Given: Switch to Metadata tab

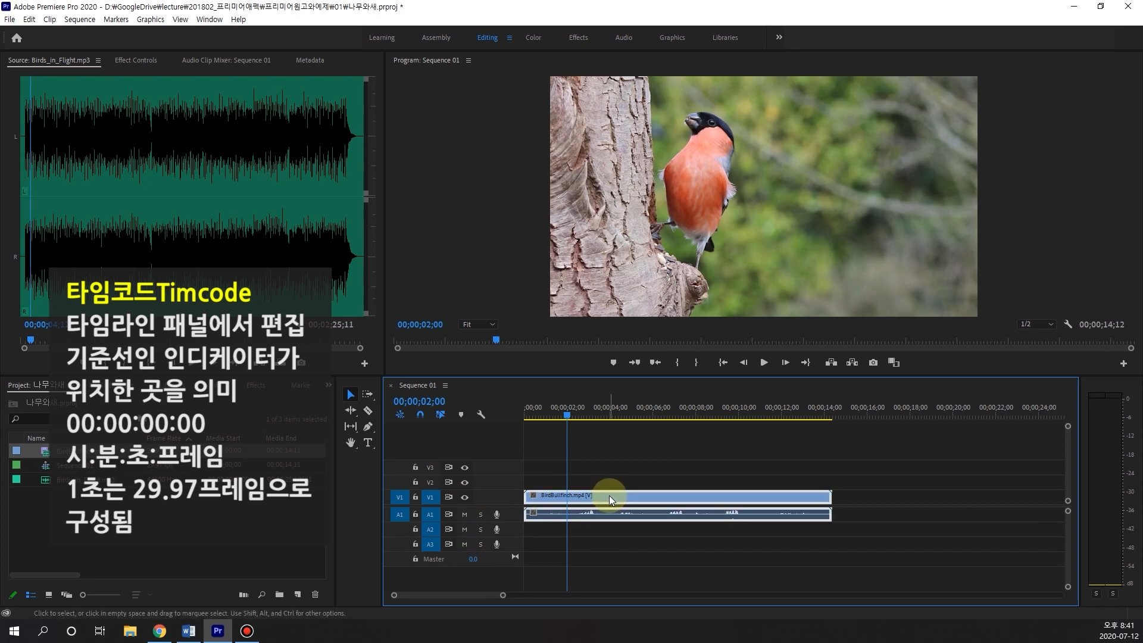Looking at the screenshot, I should (x=310, y=60).
